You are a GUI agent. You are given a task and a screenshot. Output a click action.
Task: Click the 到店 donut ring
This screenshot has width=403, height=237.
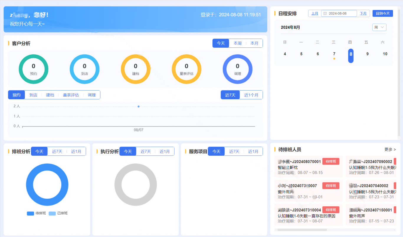point(84,69)
